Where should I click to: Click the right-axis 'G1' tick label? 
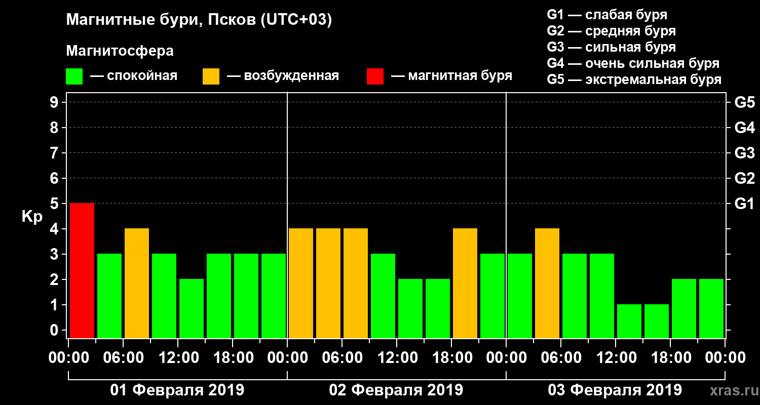(744, 204)
